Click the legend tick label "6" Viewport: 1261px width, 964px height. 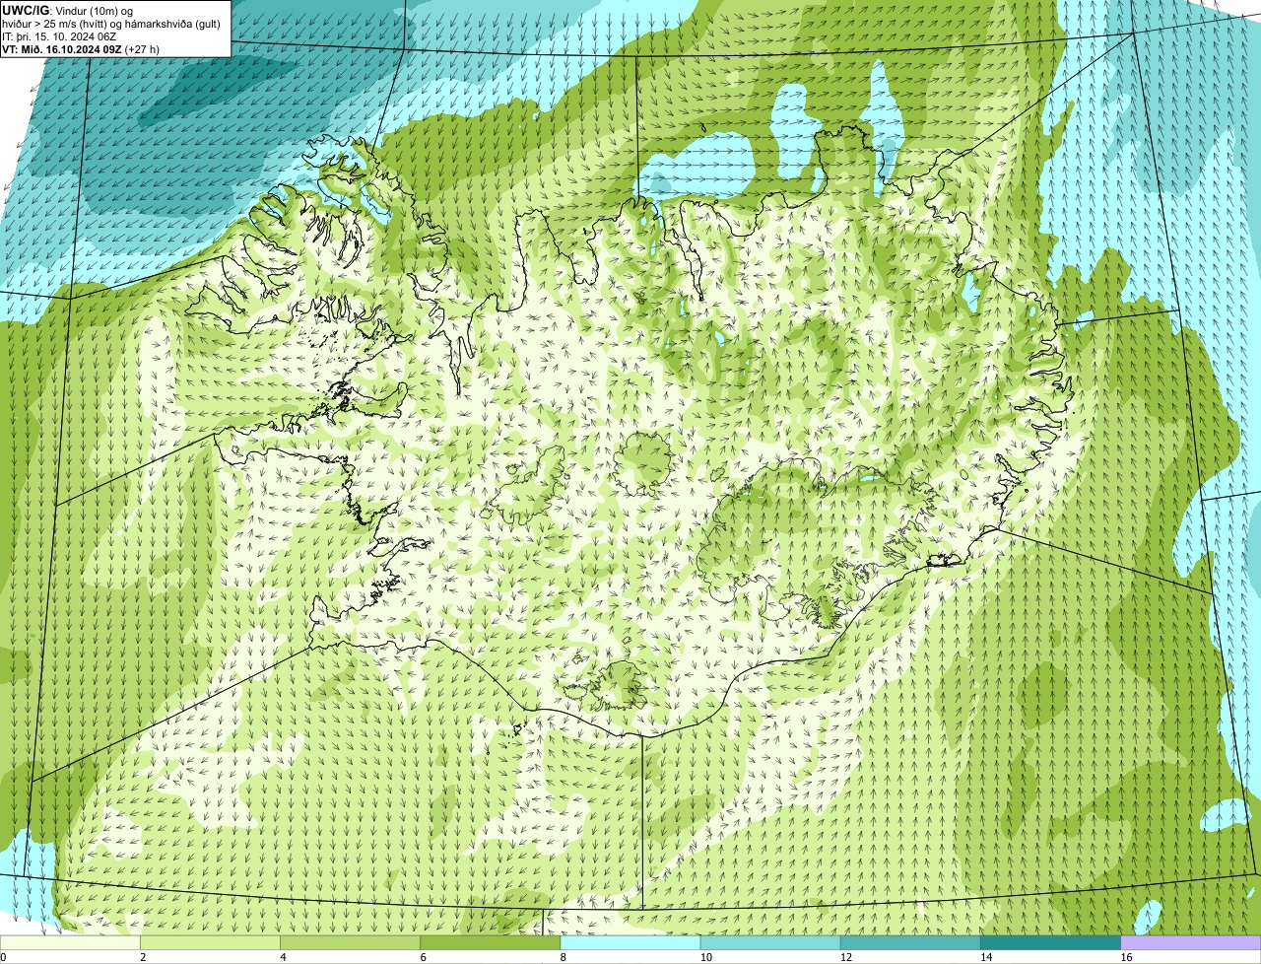tap(423, 957)
